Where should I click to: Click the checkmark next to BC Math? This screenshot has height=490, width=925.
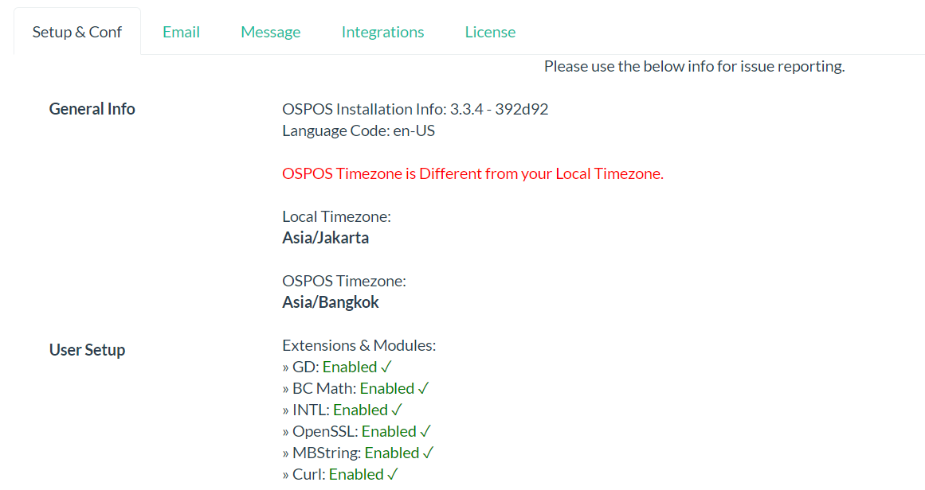pos(422,387)
